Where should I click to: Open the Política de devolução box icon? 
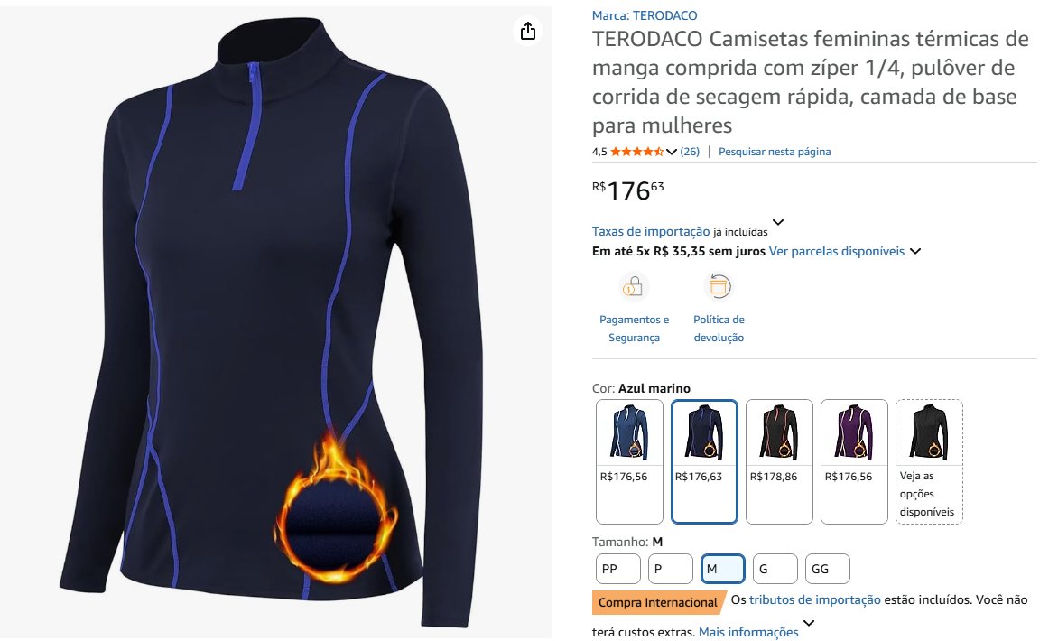point(719,286)
